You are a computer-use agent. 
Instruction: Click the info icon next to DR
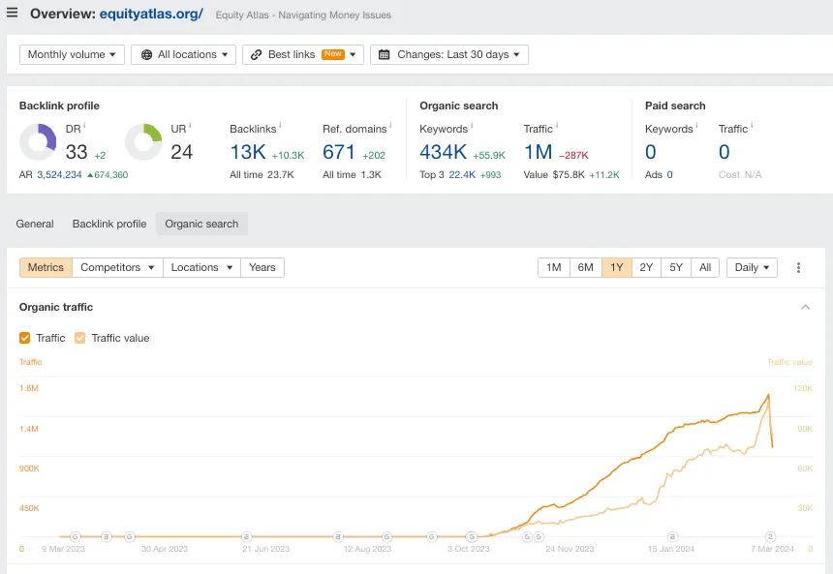click(x=84, y=126)
